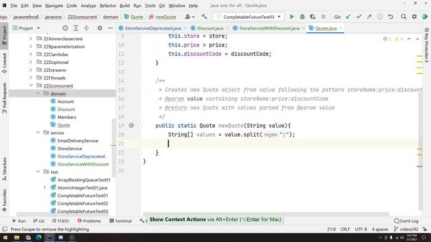Open the run configuration dropdown CompletableFutureTest03

(x=248, y=17)
